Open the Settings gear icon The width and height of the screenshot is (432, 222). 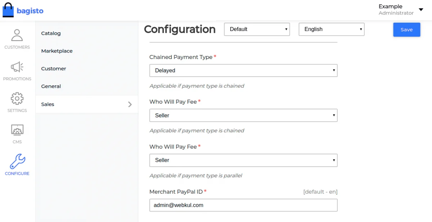point(17,99)
